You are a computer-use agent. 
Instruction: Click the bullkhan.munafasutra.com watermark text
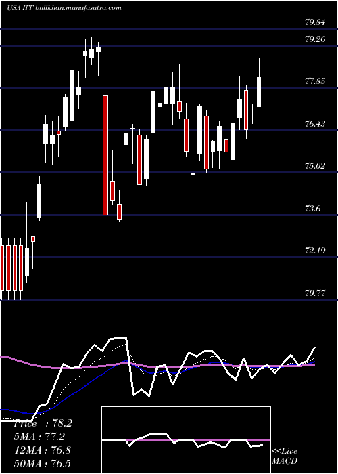point(78,8)
